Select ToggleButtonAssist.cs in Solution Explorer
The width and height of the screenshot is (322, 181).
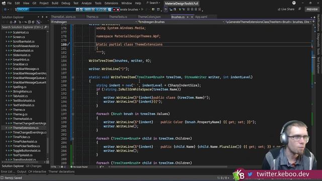pyautogui.click(x=27, y=151)
